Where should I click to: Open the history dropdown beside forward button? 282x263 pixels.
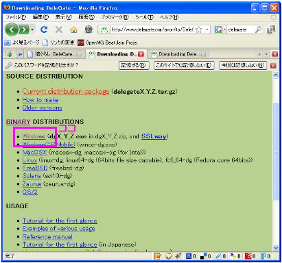(x=33, y=29)
